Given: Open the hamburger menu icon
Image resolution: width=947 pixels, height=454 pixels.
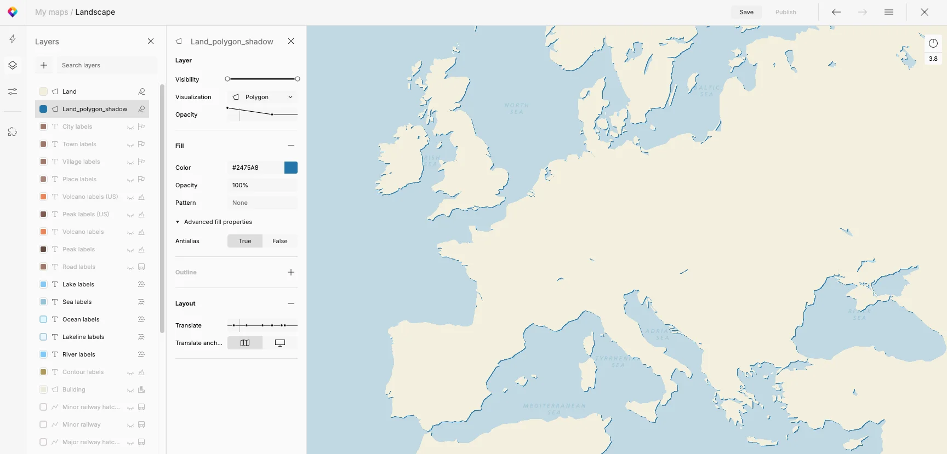Looking at the screenshot, I should point(889,12).
